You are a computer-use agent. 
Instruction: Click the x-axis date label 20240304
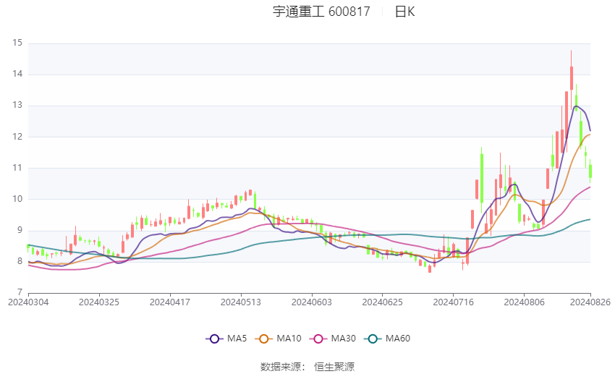click(x=28, y=302)
